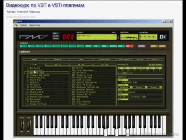Screen dimensions: 186x140
Task: Expand the Super category dropdown
Action: click(x=161, y=87)
